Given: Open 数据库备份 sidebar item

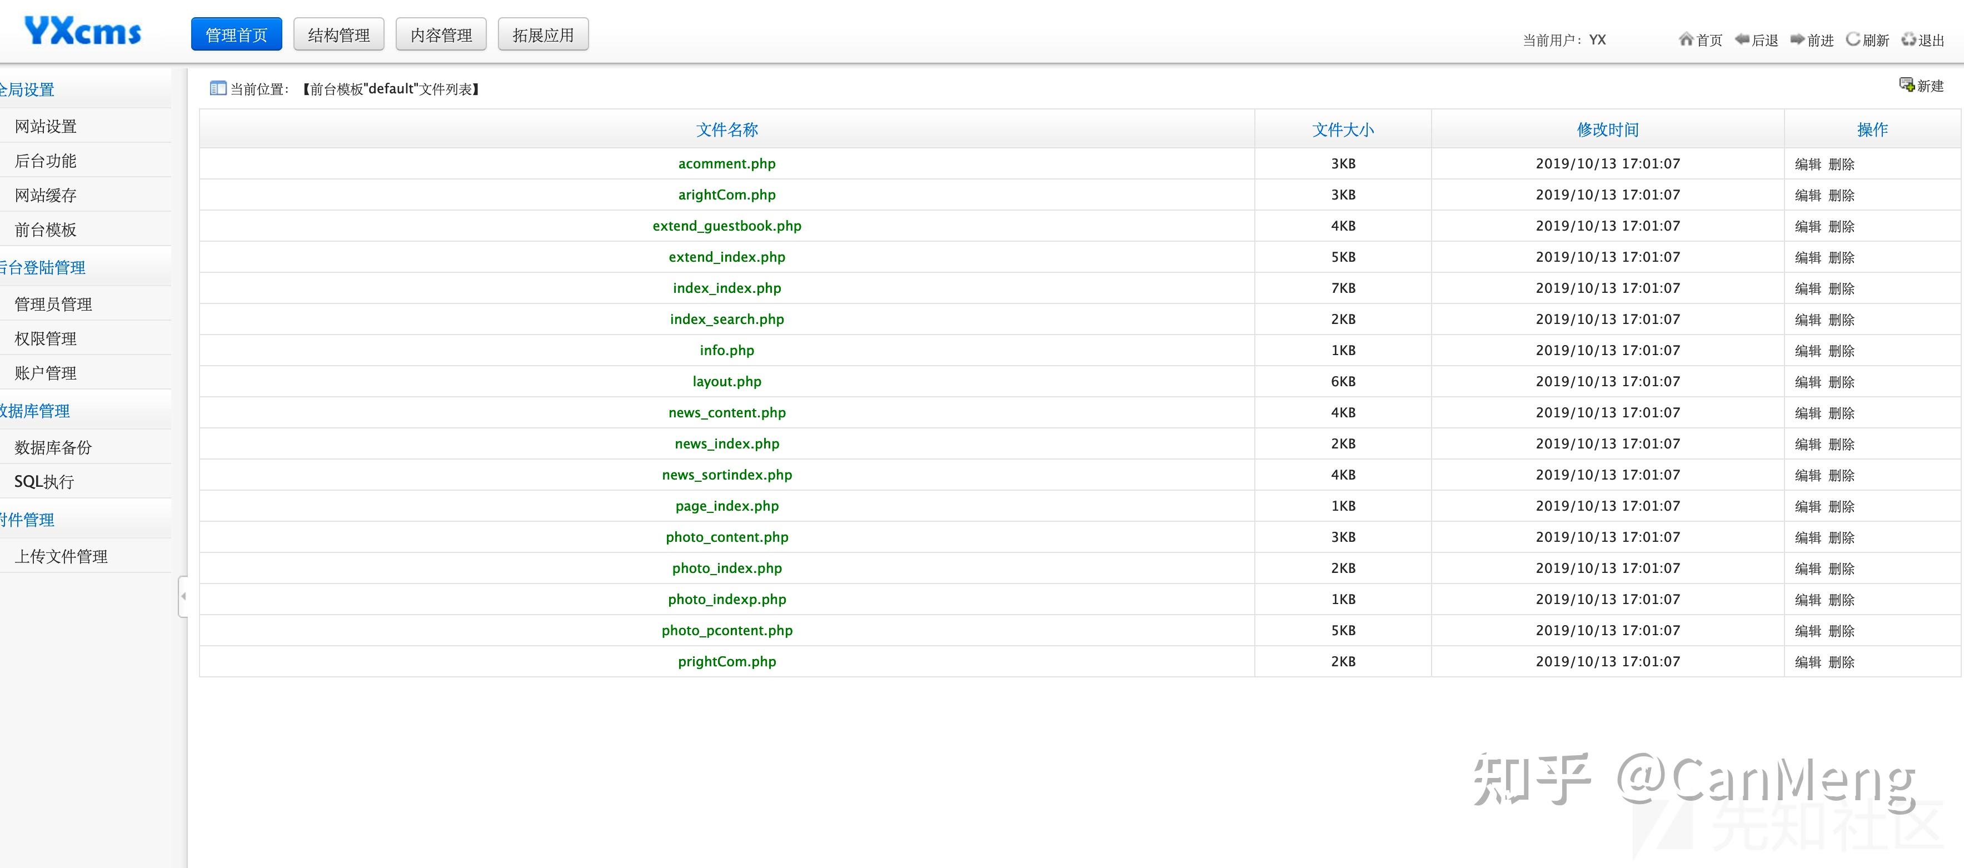Looking at the screenshot, I should [x=53, y=447].
